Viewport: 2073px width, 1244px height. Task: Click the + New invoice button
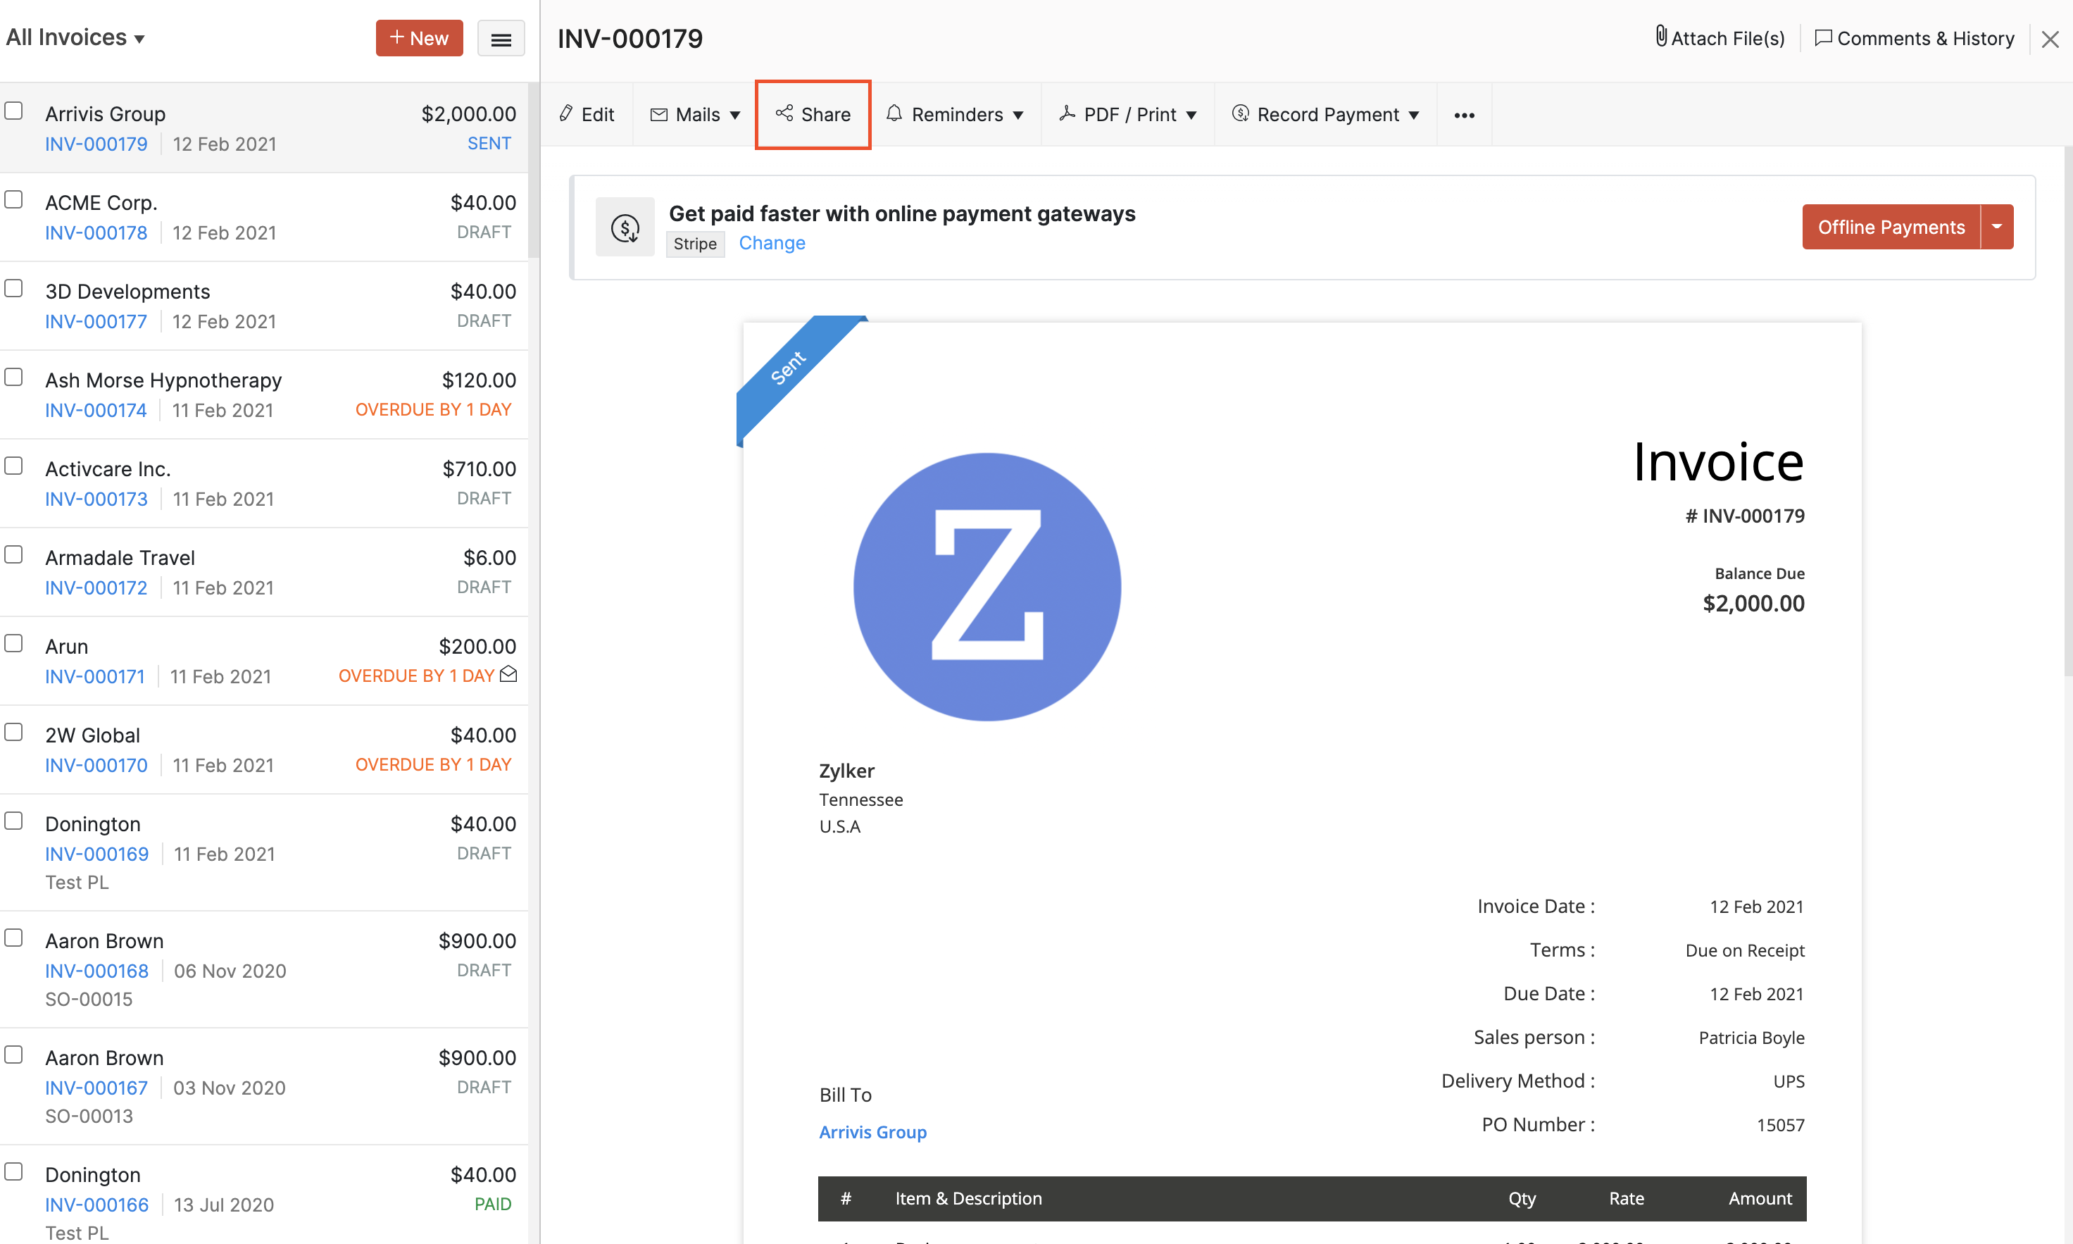419,38
